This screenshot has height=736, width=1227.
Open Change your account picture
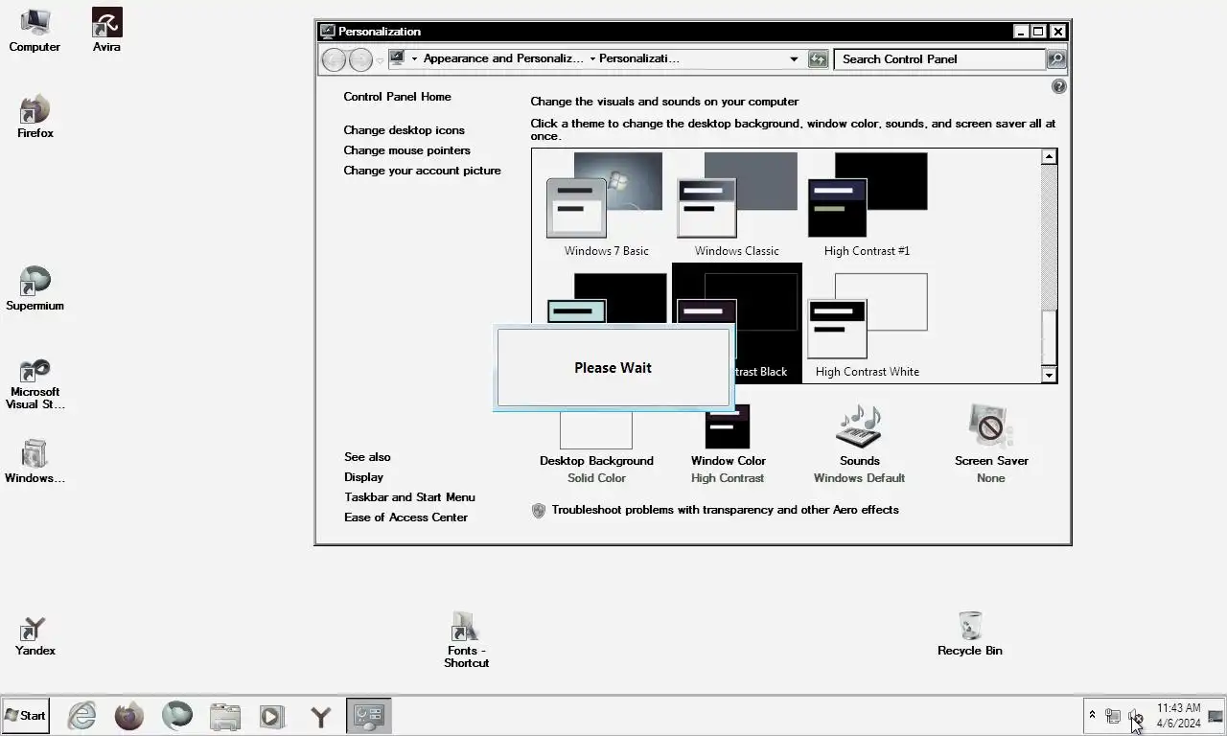pyautogui.click(x=422, y=171)
